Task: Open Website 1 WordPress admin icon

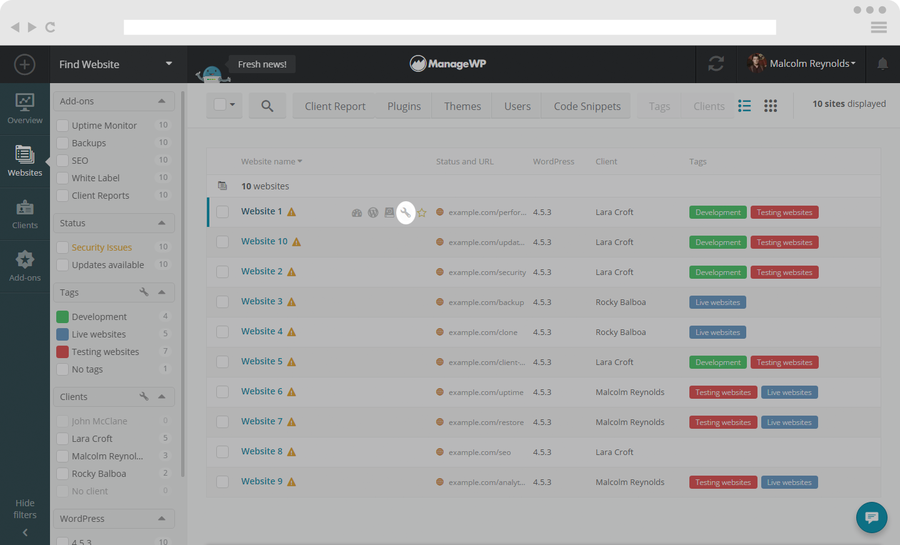Action: pyautogui.click(x=373, y=212)
